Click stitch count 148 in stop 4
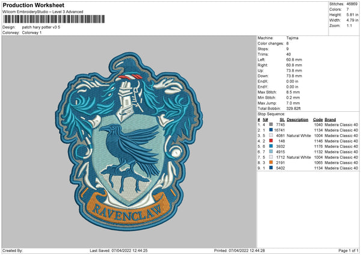Screen dimensions: 361x255 (x=282, y=141)
